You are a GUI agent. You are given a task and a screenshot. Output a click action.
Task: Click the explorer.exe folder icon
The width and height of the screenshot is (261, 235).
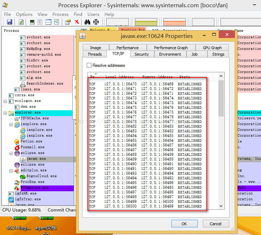click(11, 114)
